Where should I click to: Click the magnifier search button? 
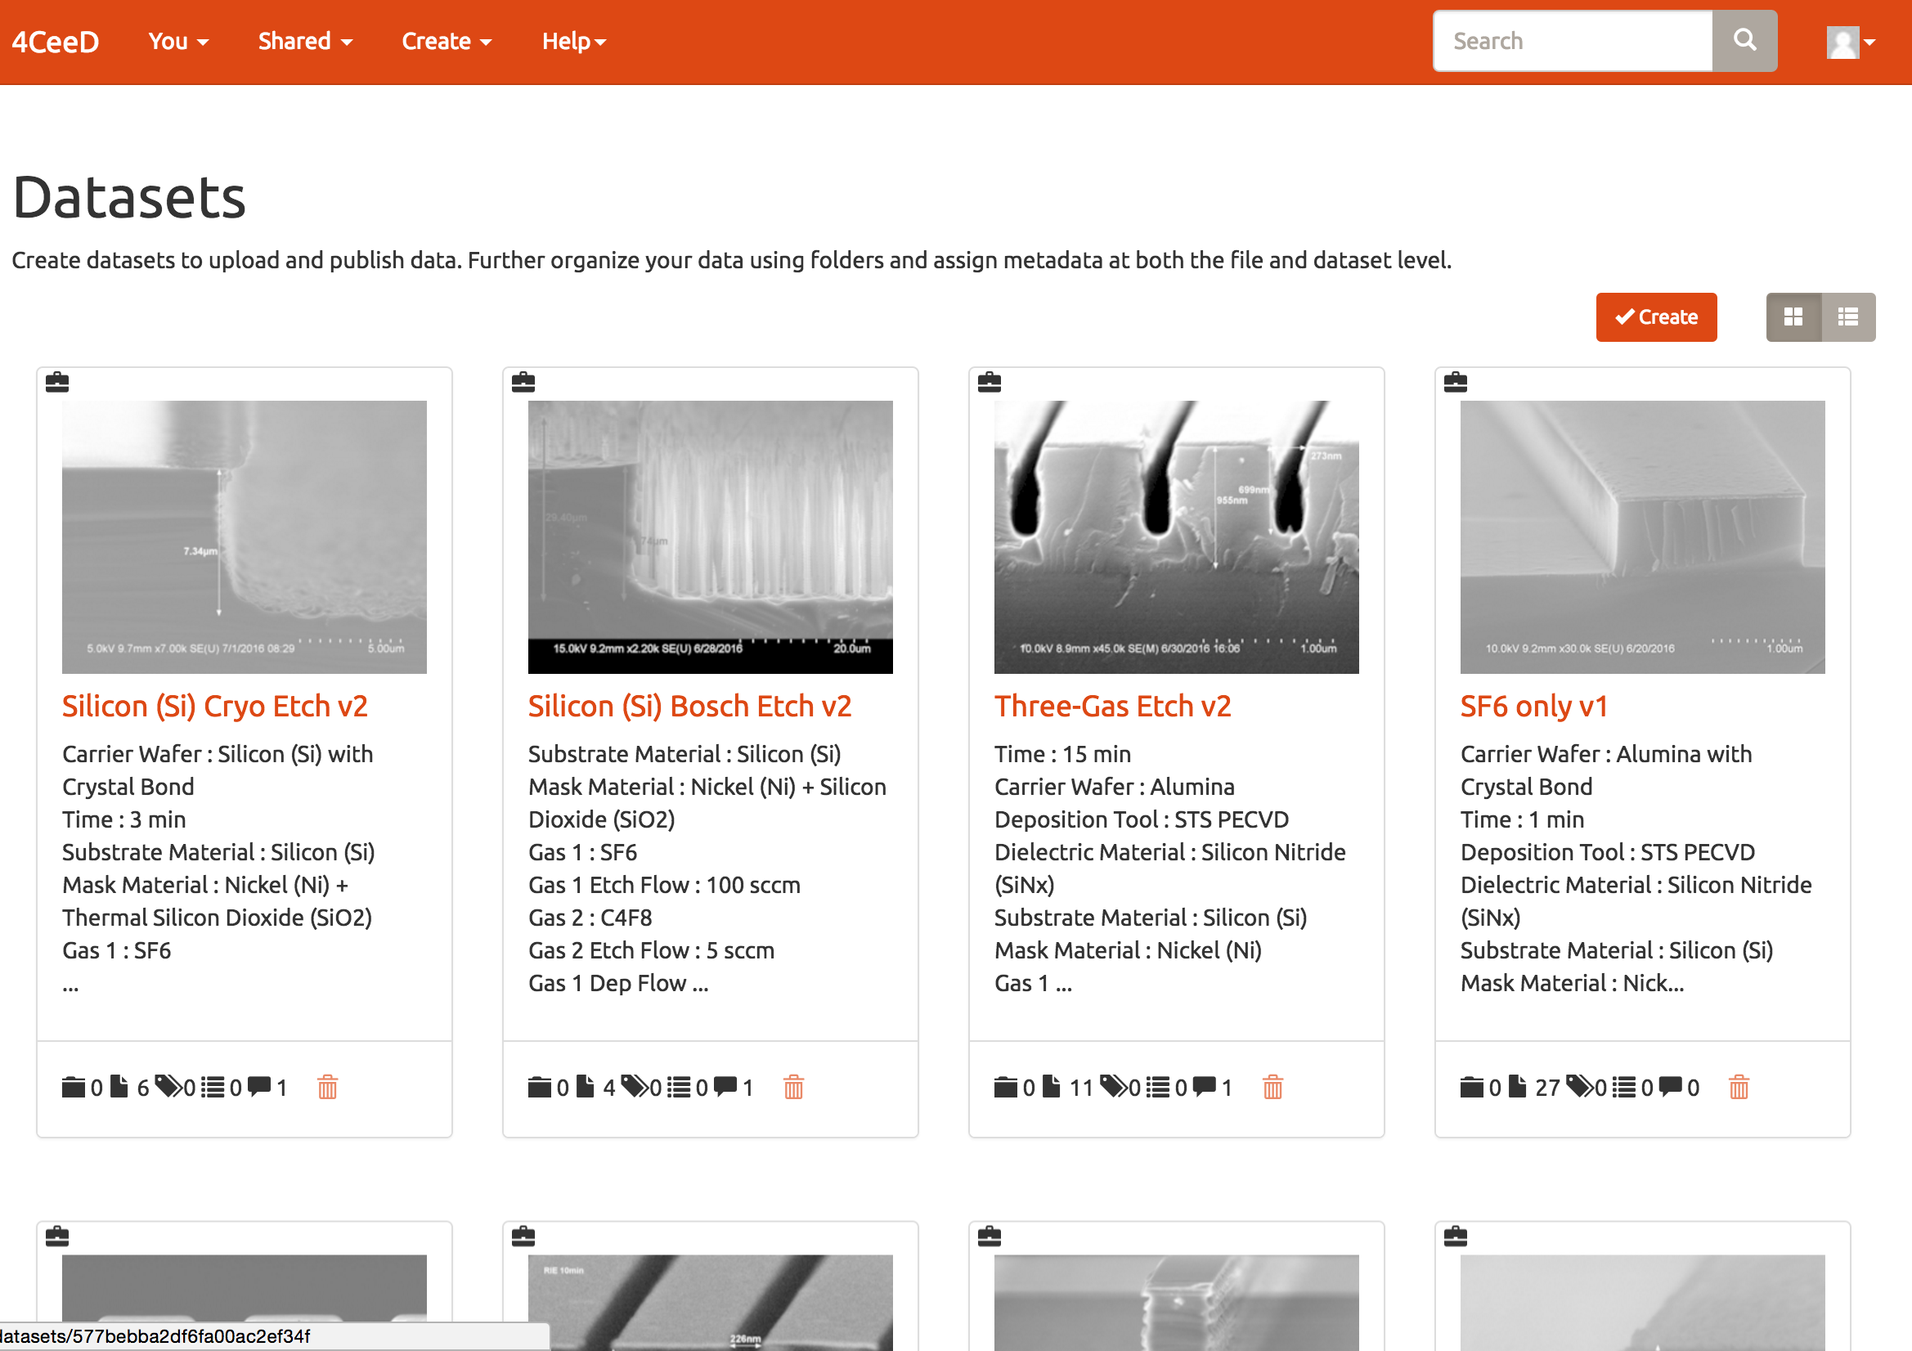click(x=1744, y=41)
